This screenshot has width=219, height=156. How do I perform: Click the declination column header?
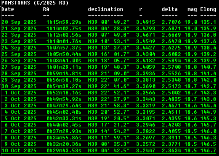pyautogui.click(x=105, y=9)
